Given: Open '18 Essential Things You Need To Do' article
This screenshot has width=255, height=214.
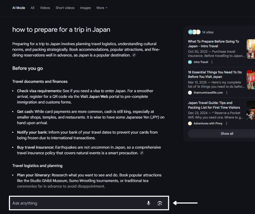Looking at the screenshot, I should [215, 74].
